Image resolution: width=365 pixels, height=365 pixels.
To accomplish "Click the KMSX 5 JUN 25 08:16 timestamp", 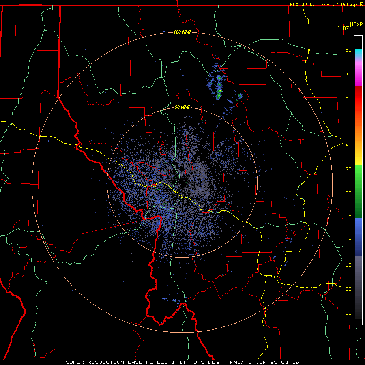I will click(x=264, y=362).
